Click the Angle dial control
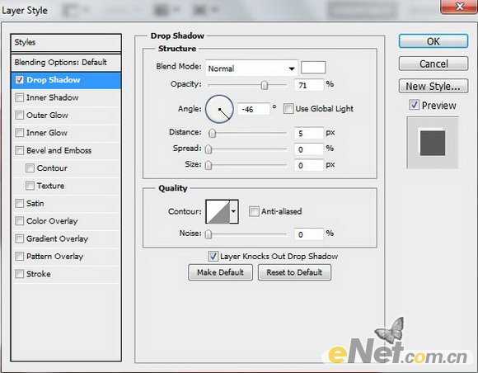This screenshot has height=373, width=478. pos(219,109)
